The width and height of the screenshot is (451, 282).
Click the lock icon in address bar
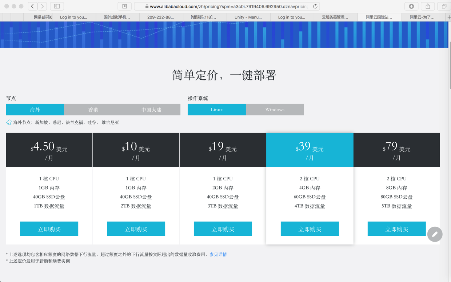pyautogui.click(x=147, y=7)
